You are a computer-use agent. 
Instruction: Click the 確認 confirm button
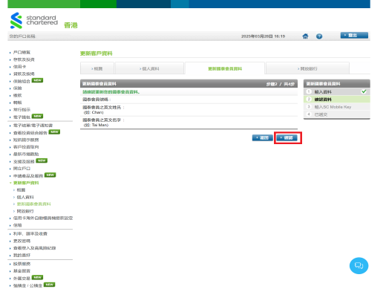[287, 137]
